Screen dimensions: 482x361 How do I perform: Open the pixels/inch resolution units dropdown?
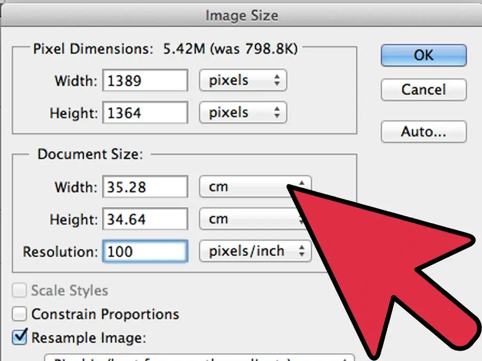pyautogui.click(x=255, y=251)
